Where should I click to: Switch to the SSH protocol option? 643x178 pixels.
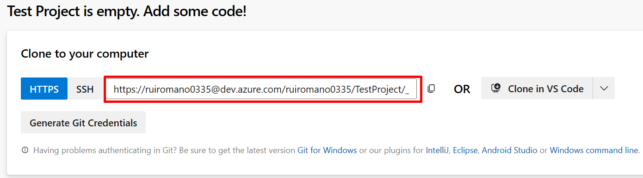point(85,89)
